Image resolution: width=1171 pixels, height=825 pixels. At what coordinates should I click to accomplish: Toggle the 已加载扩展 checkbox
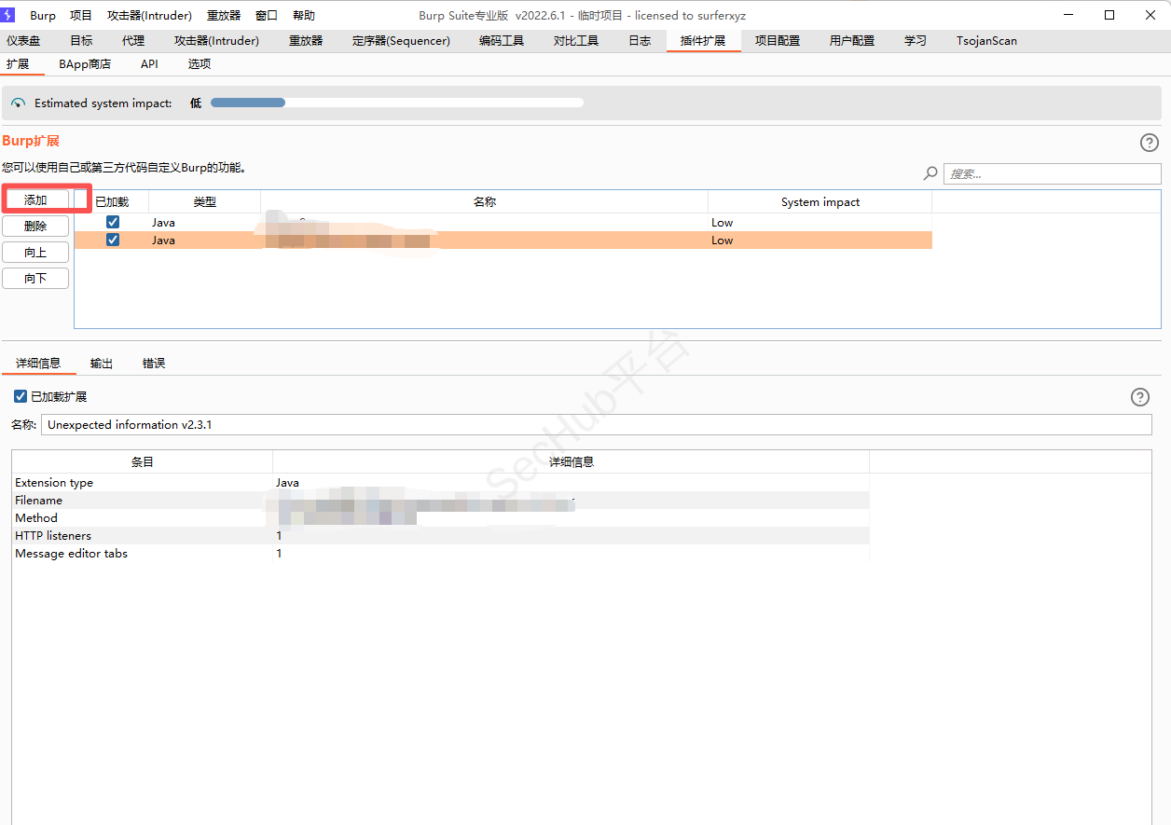click(21, 397)
